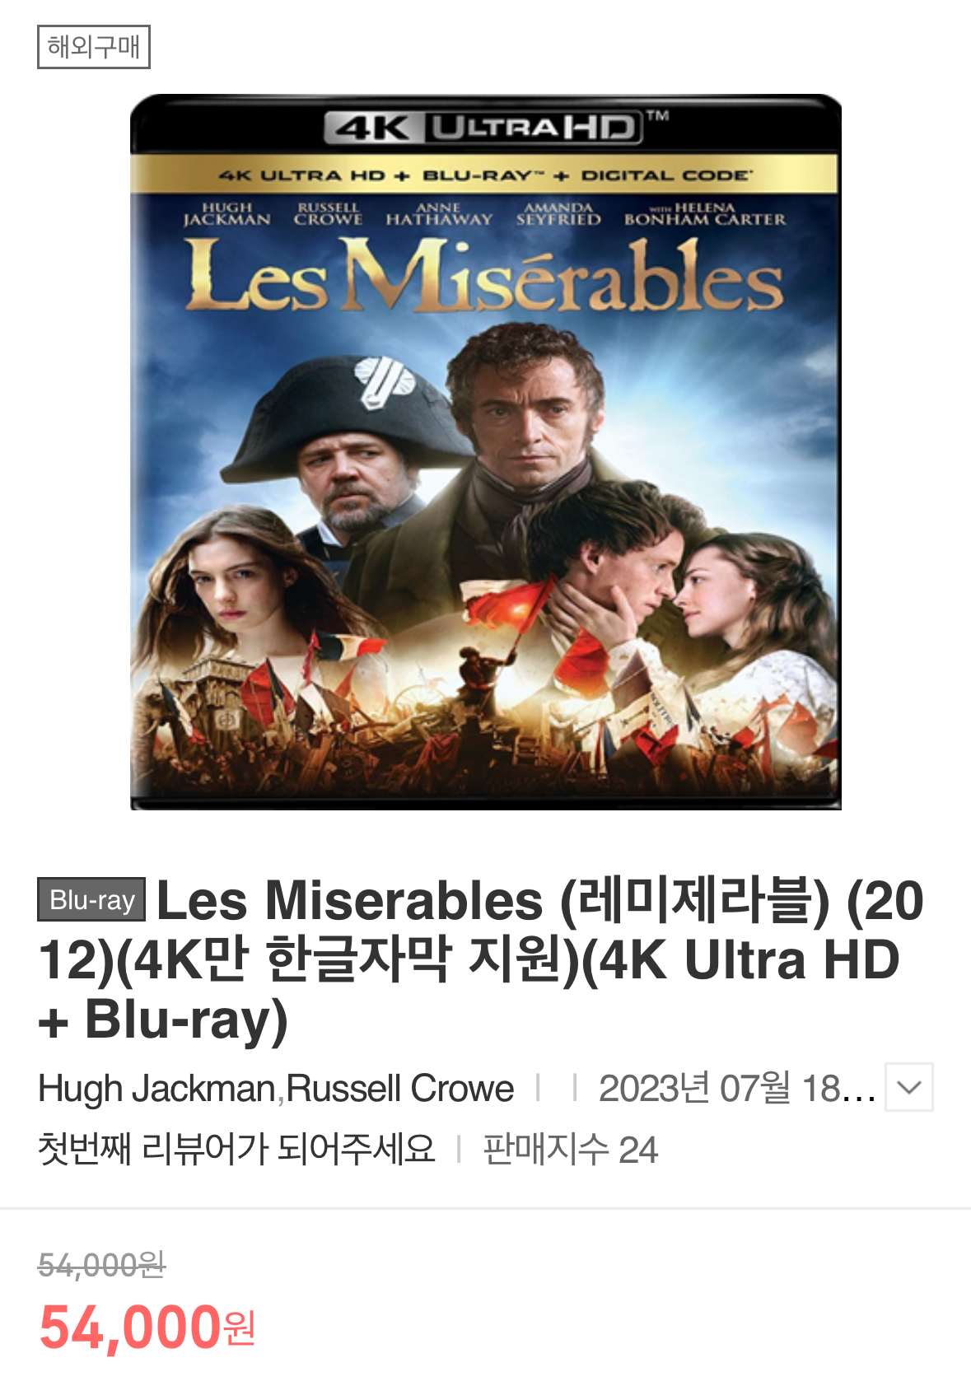Open Hugh Jackman actor link
The image size is (971, 1400).
tap(156, 1088)
